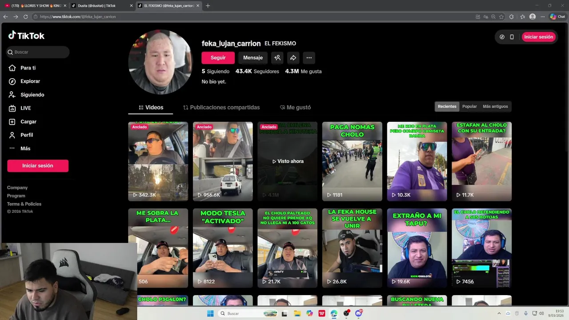Open the favorites list icon
Image resolution: width=569 pixels, height=320 pixels.
tap(522, 16)
